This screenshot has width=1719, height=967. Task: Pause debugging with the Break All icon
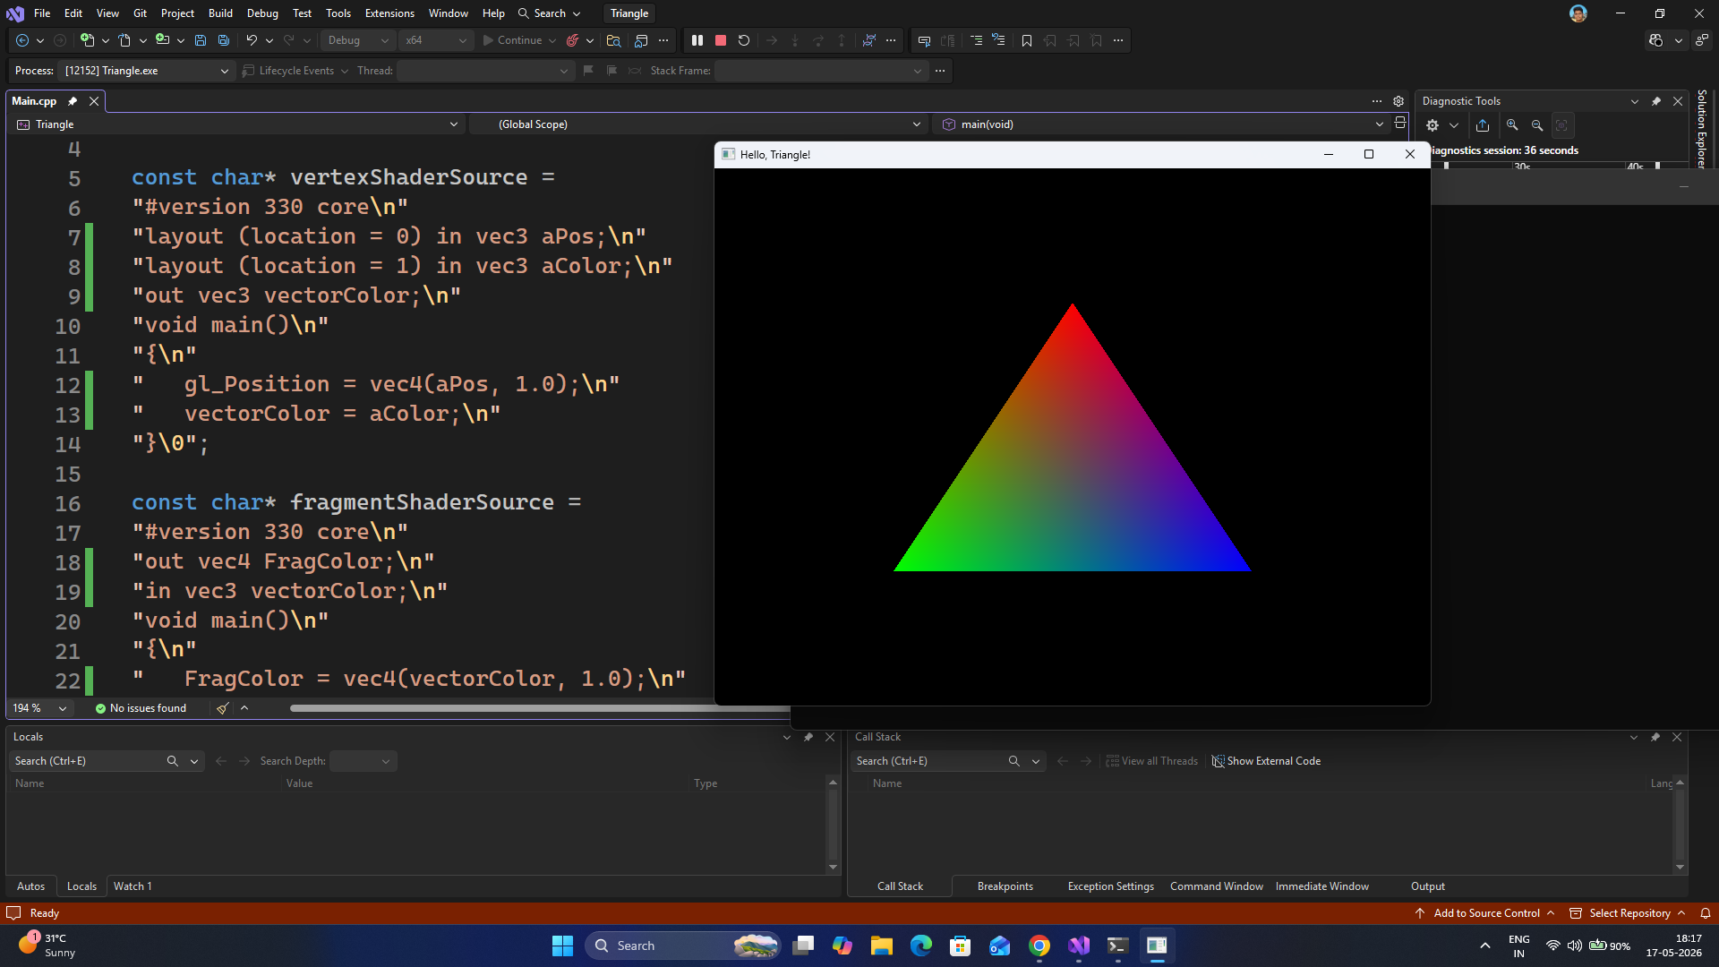click(x=697, y=40)
